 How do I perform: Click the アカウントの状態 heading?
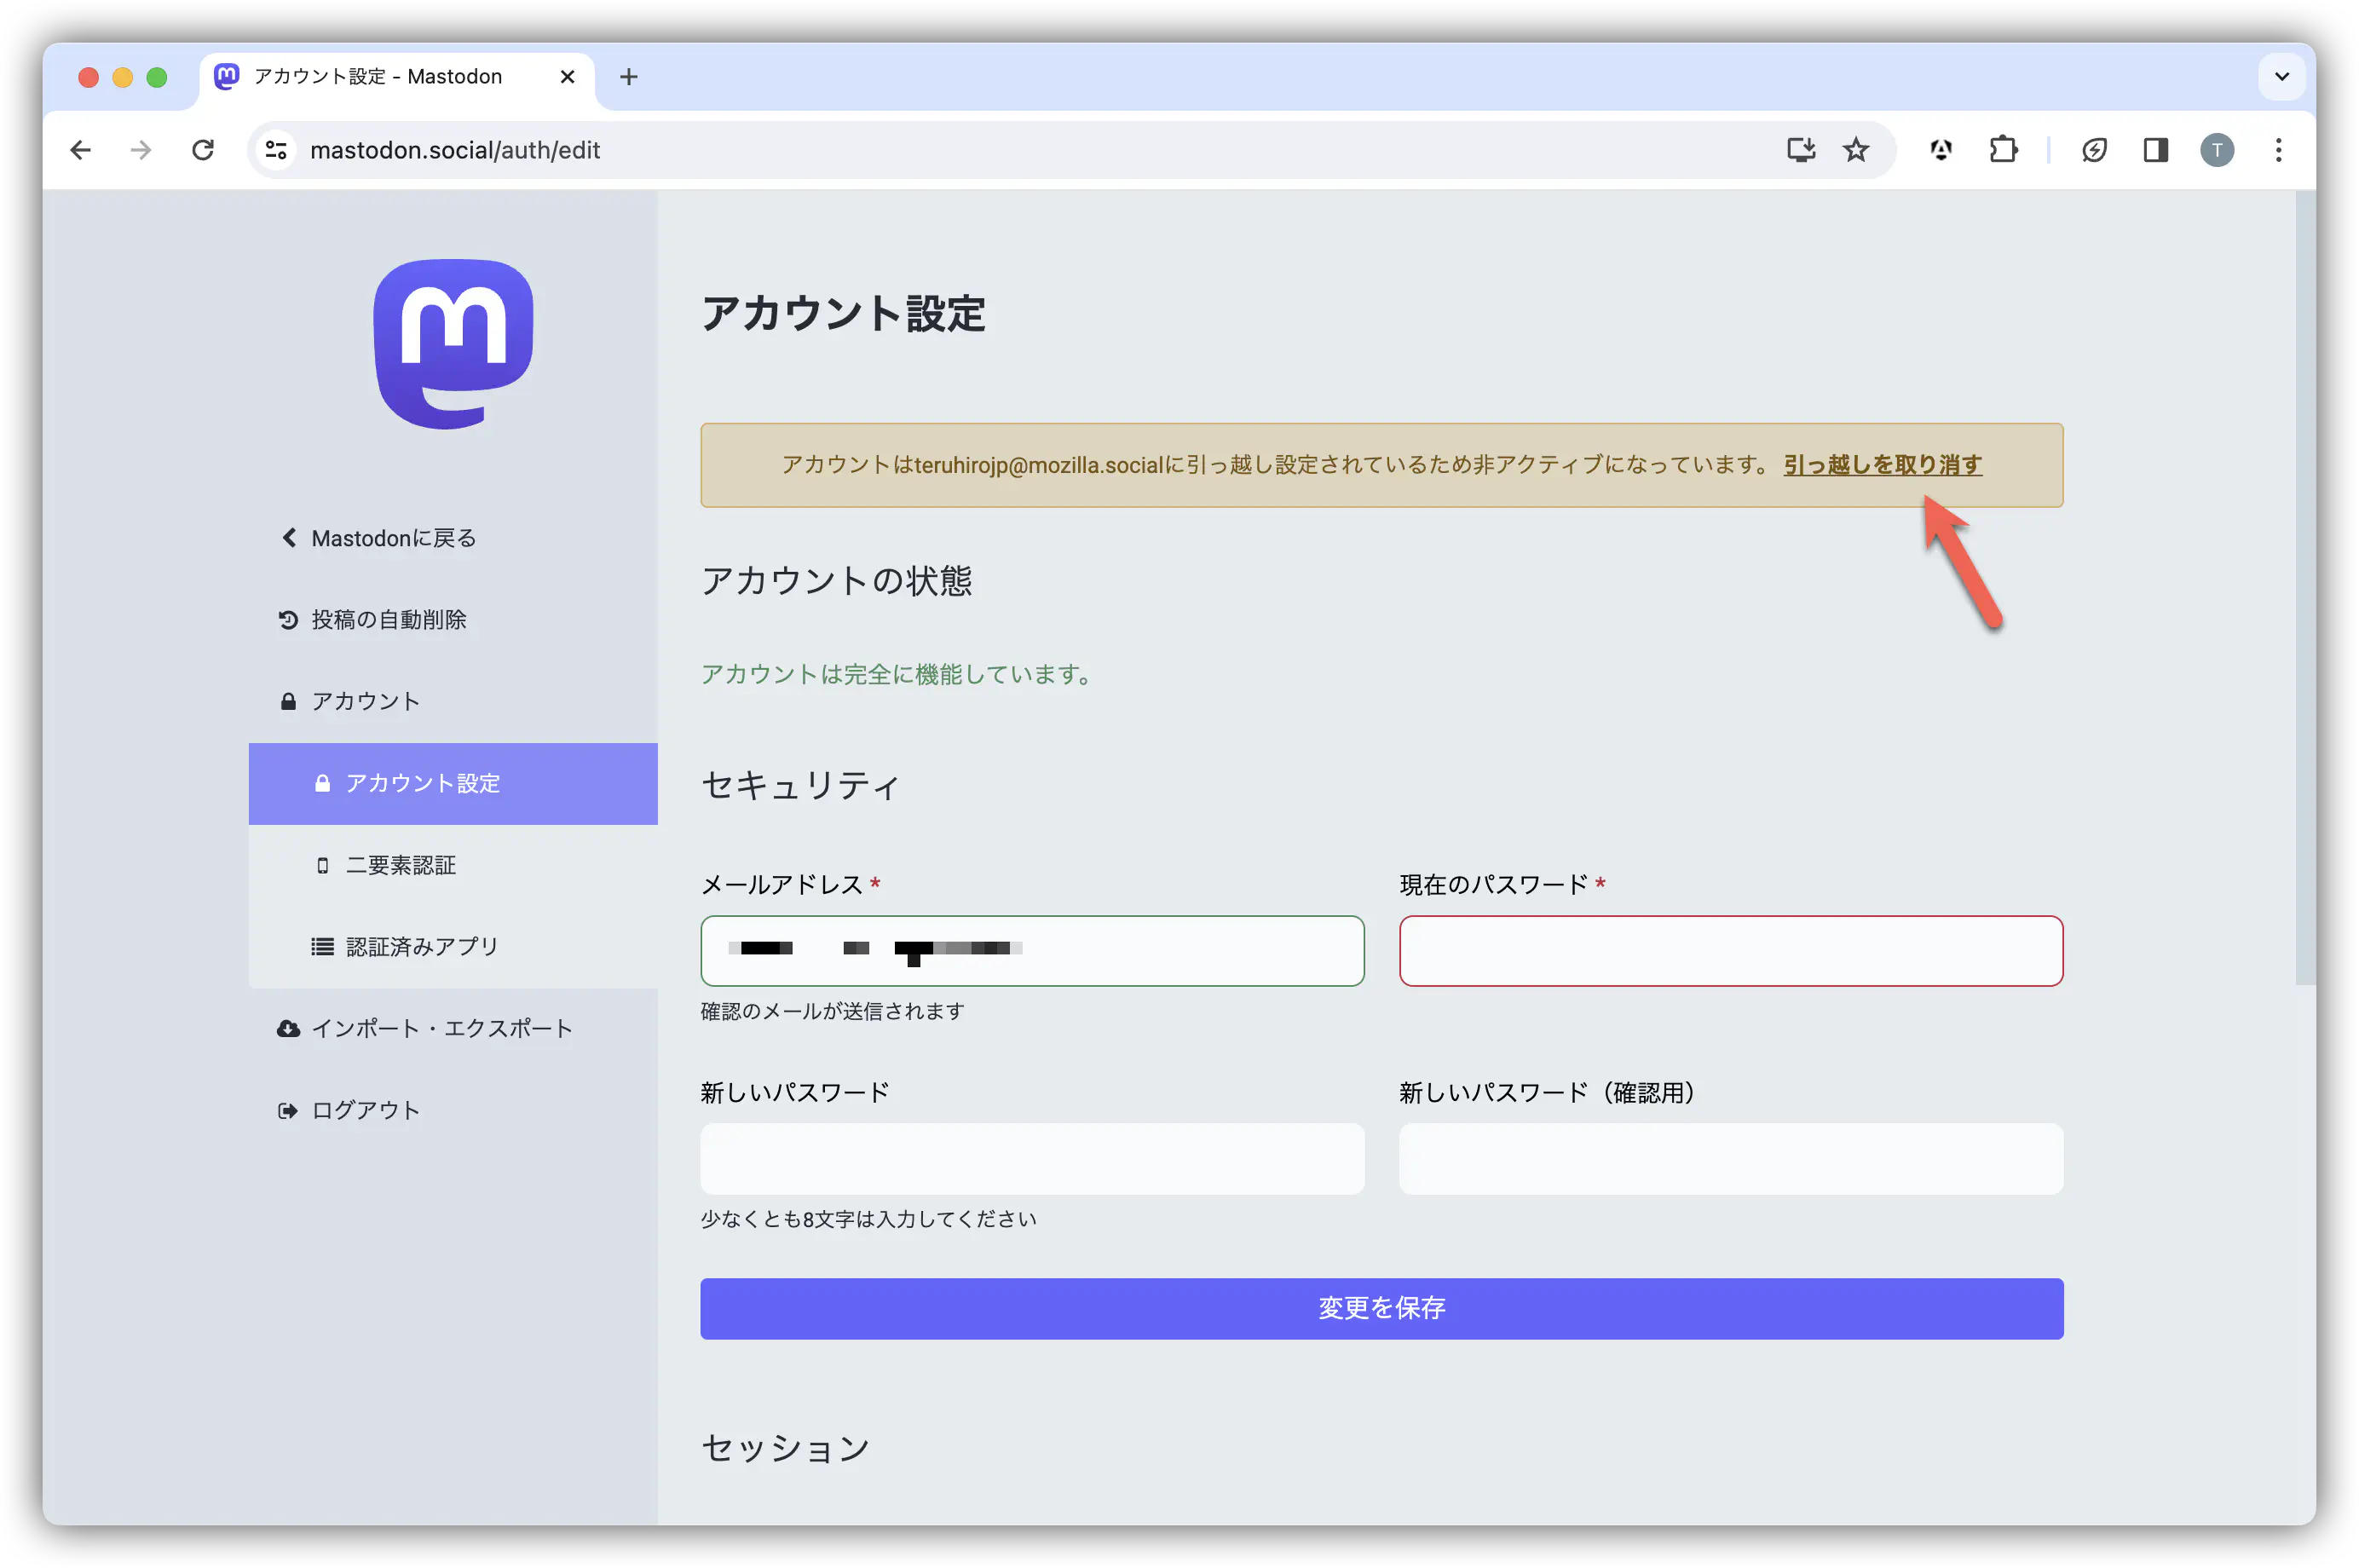[836, 581]
